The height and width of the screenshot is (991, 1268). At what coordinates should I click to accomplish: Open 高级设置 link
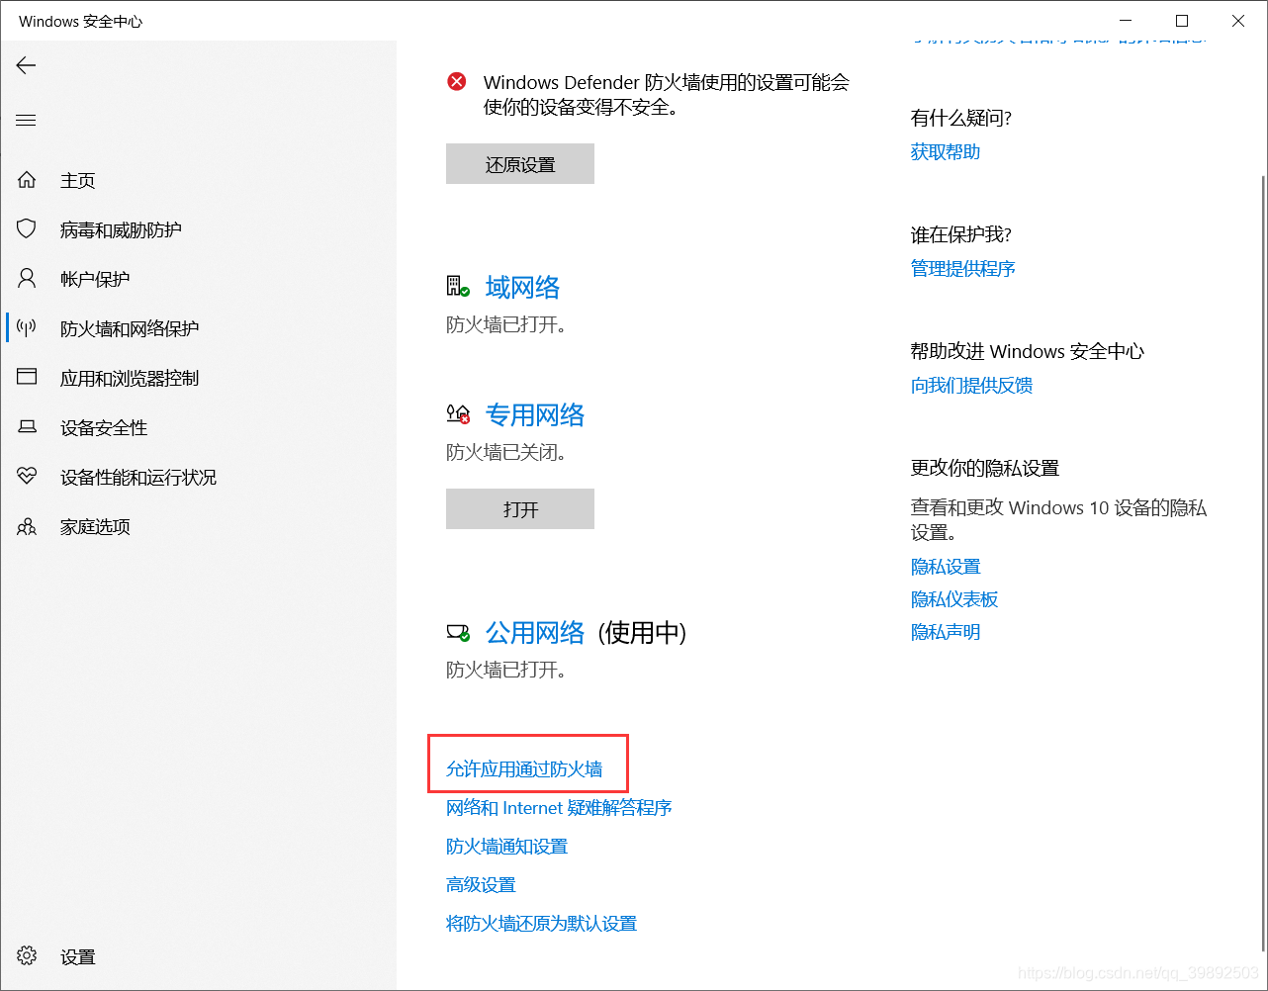pyautogui.click(x=481, y=885)
